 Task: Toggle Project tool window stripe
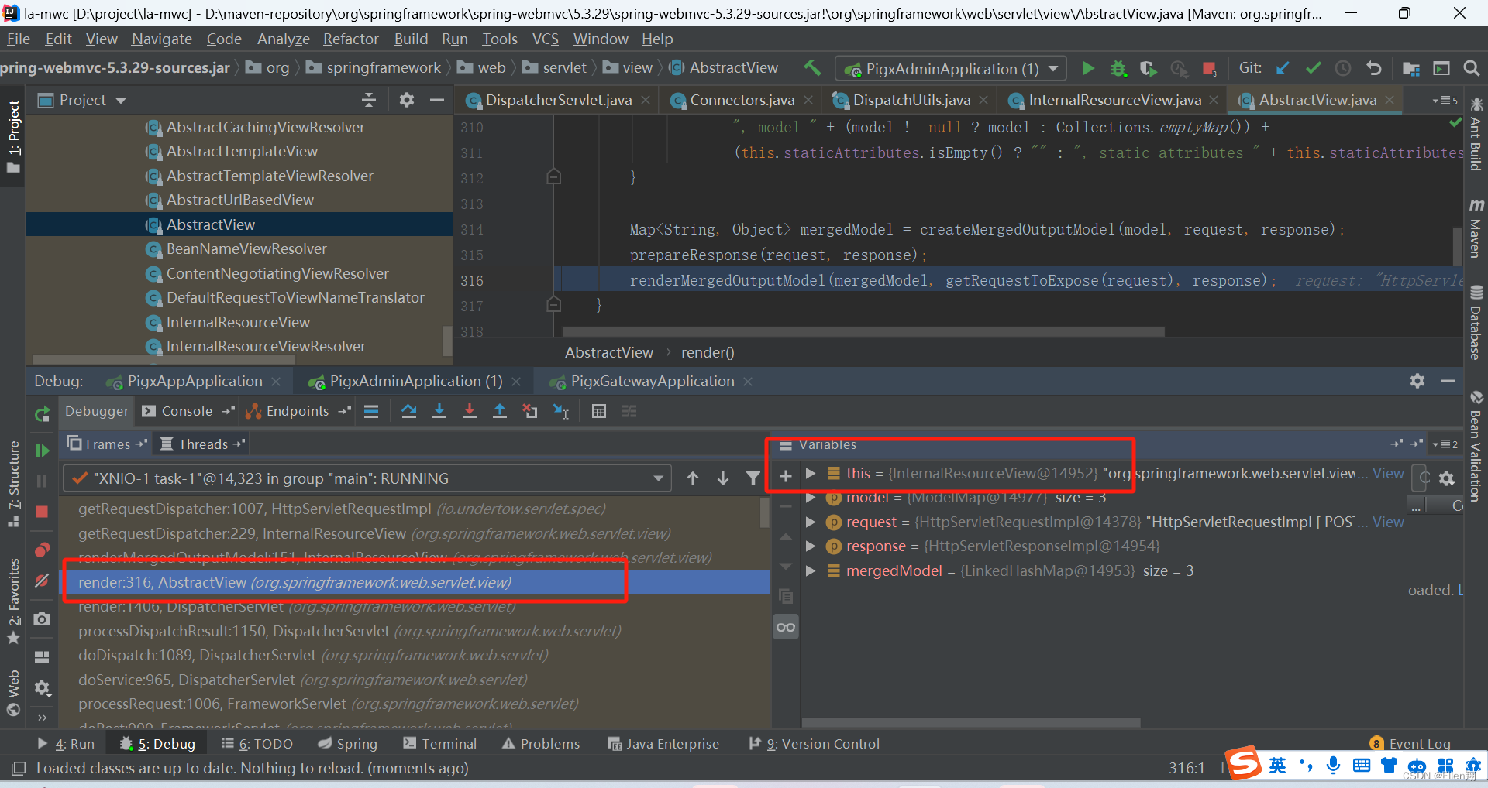(x=13, y=135)
